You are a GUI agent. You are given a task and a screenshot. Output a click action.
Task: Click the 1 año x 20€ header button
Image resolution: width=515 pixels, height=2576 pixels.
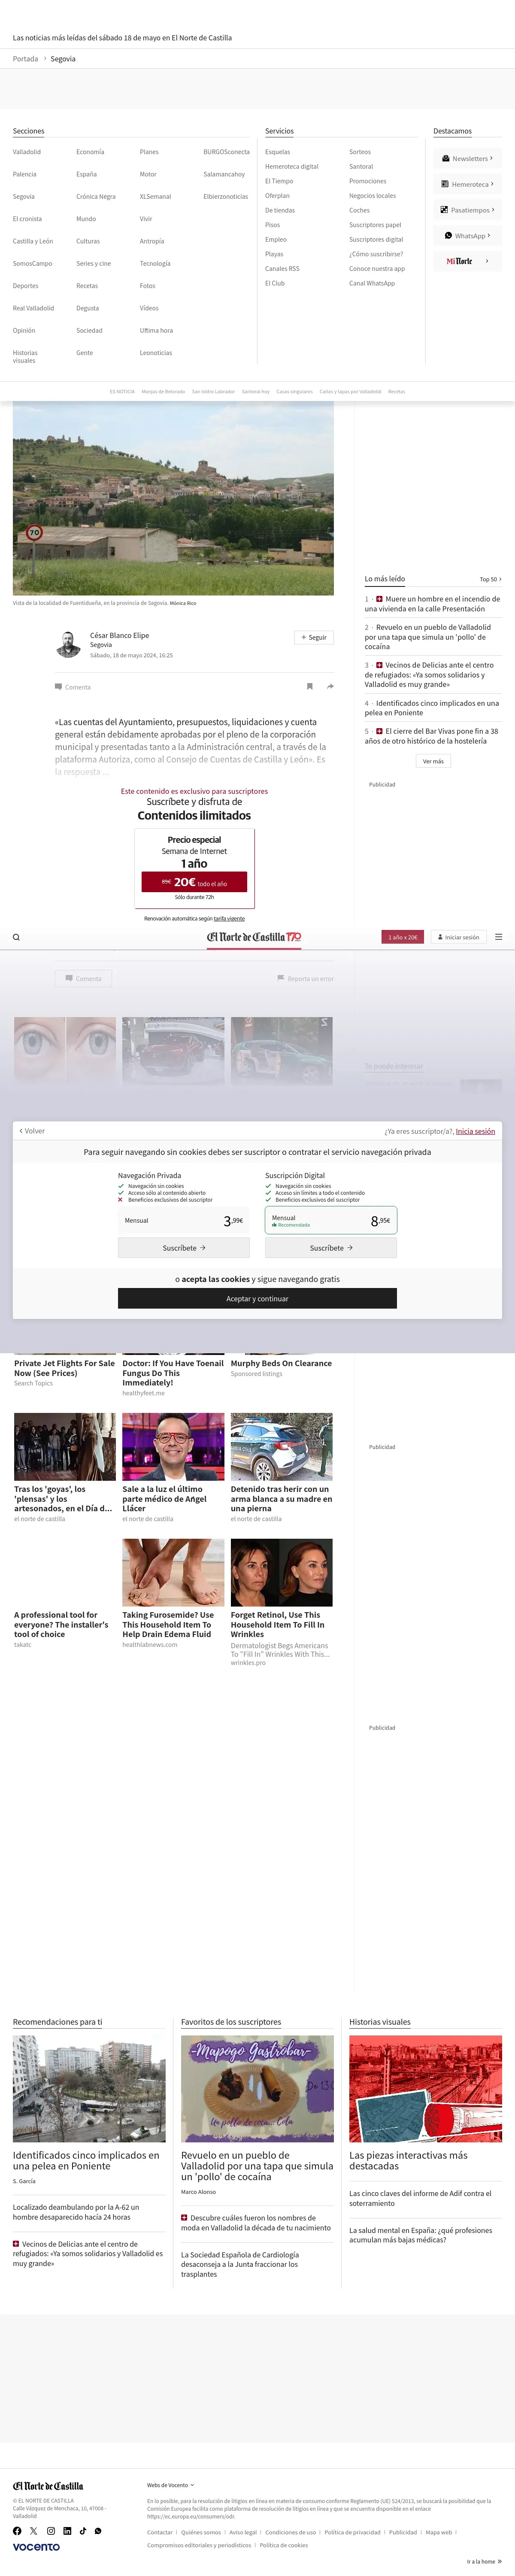pyautogui.click(x=403, y=937)
